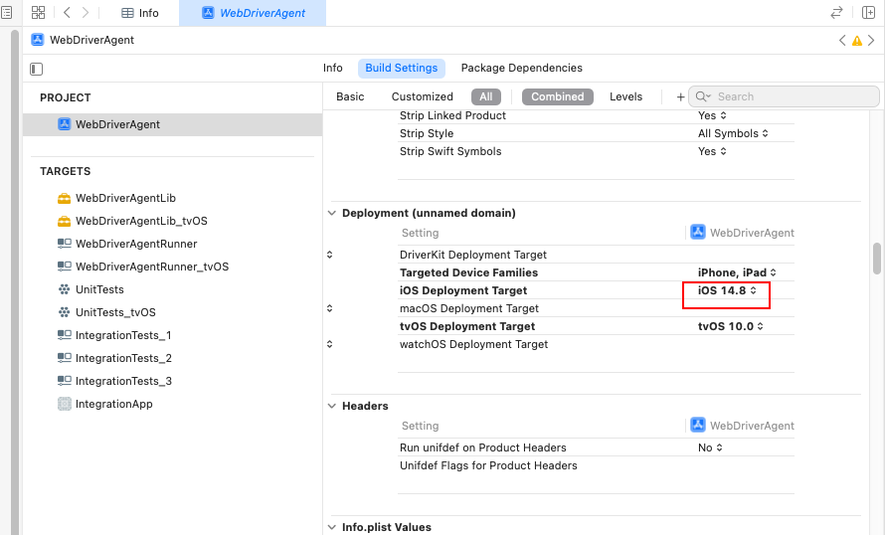The width and height of the screenshot is (885, 535).
Task: Click the WebDriverAgent breadcrumb project icon
Action: [37, 40]
